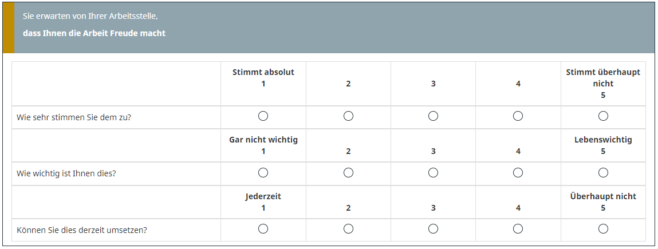
Task: Select rating 4 for 'Wie wichtig ist Ihnen dies?'
Action: (x=518, y=172)
